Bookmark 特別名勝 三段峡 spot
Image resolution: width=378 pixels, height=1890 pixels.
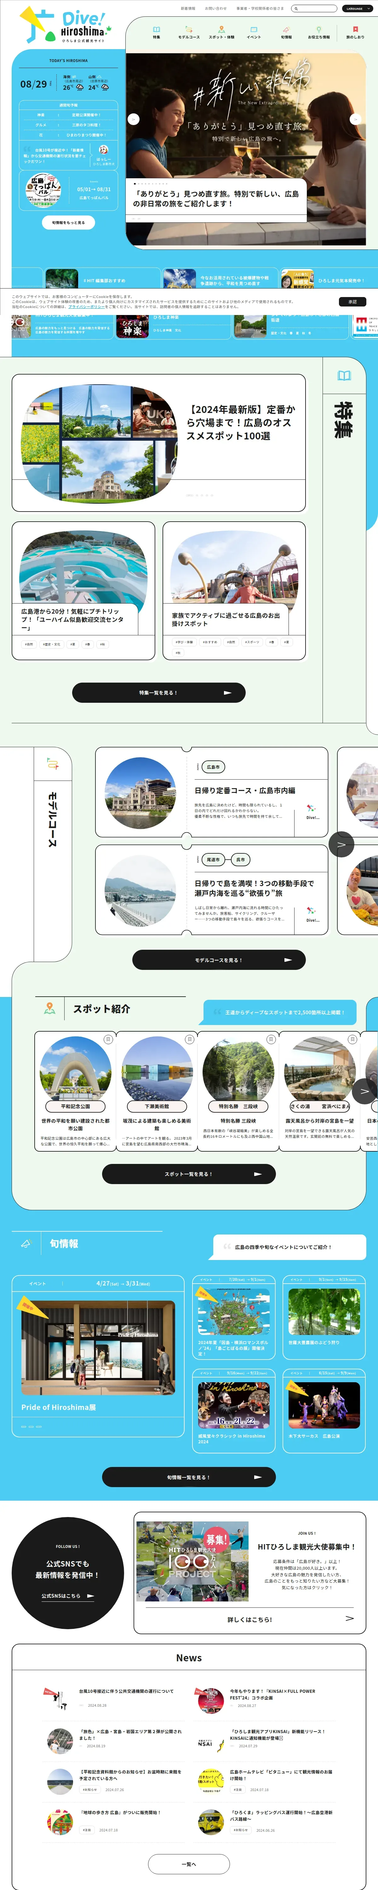tap(271, 1039)
